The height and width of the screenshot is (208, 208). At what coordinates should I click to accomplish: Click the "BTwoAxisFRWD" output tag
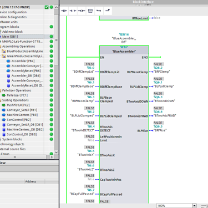coord(165,115)
